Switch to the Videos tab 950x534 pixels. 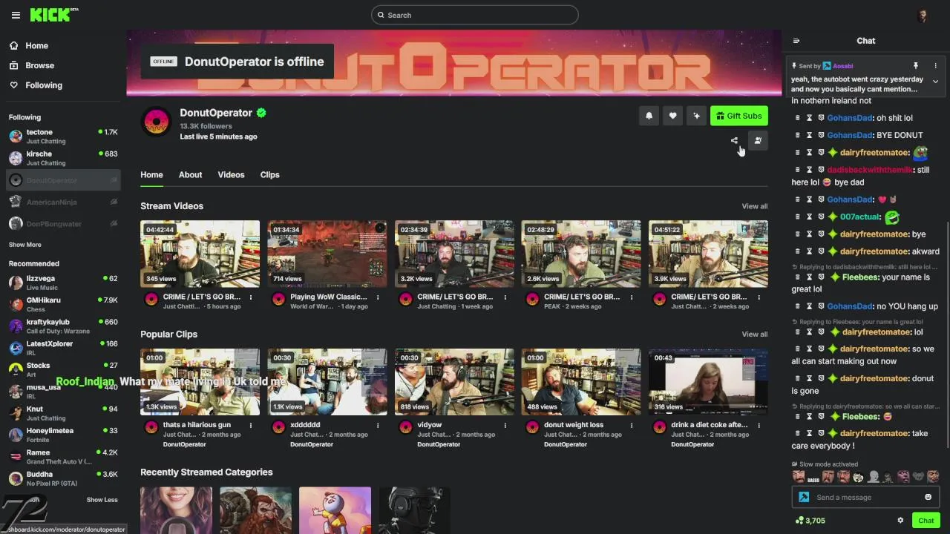point(231,175)
